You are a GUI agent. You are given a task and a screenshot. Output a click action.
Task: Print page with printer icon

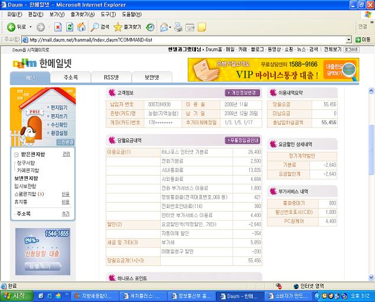(x=178, y=27)
